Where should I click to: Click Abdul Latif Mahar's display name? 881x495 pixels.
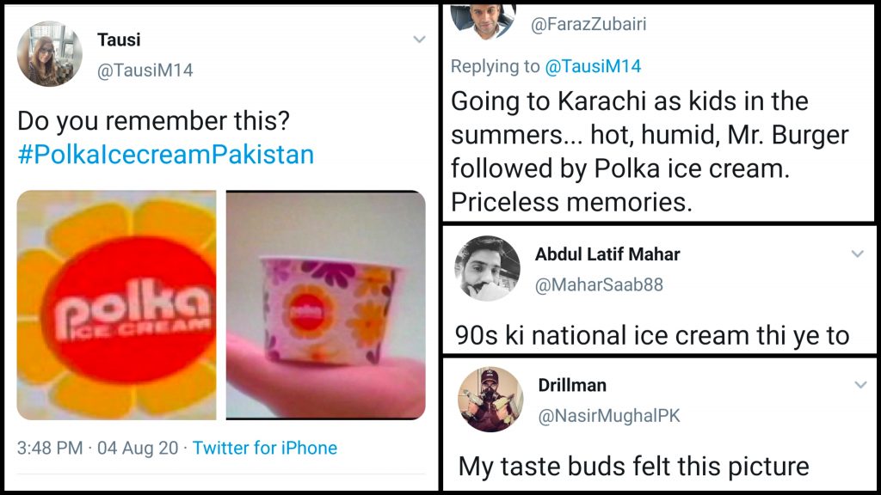[x=607, y=254]
